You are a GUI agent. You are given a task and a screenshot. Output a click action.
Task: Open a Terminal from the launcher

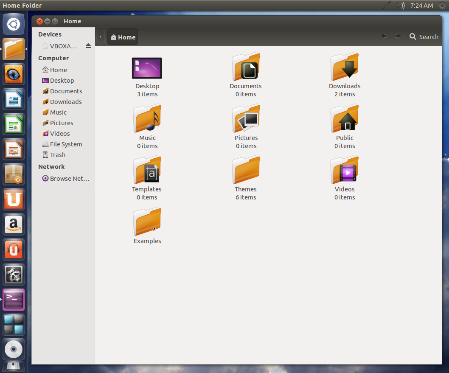(13, 299)
